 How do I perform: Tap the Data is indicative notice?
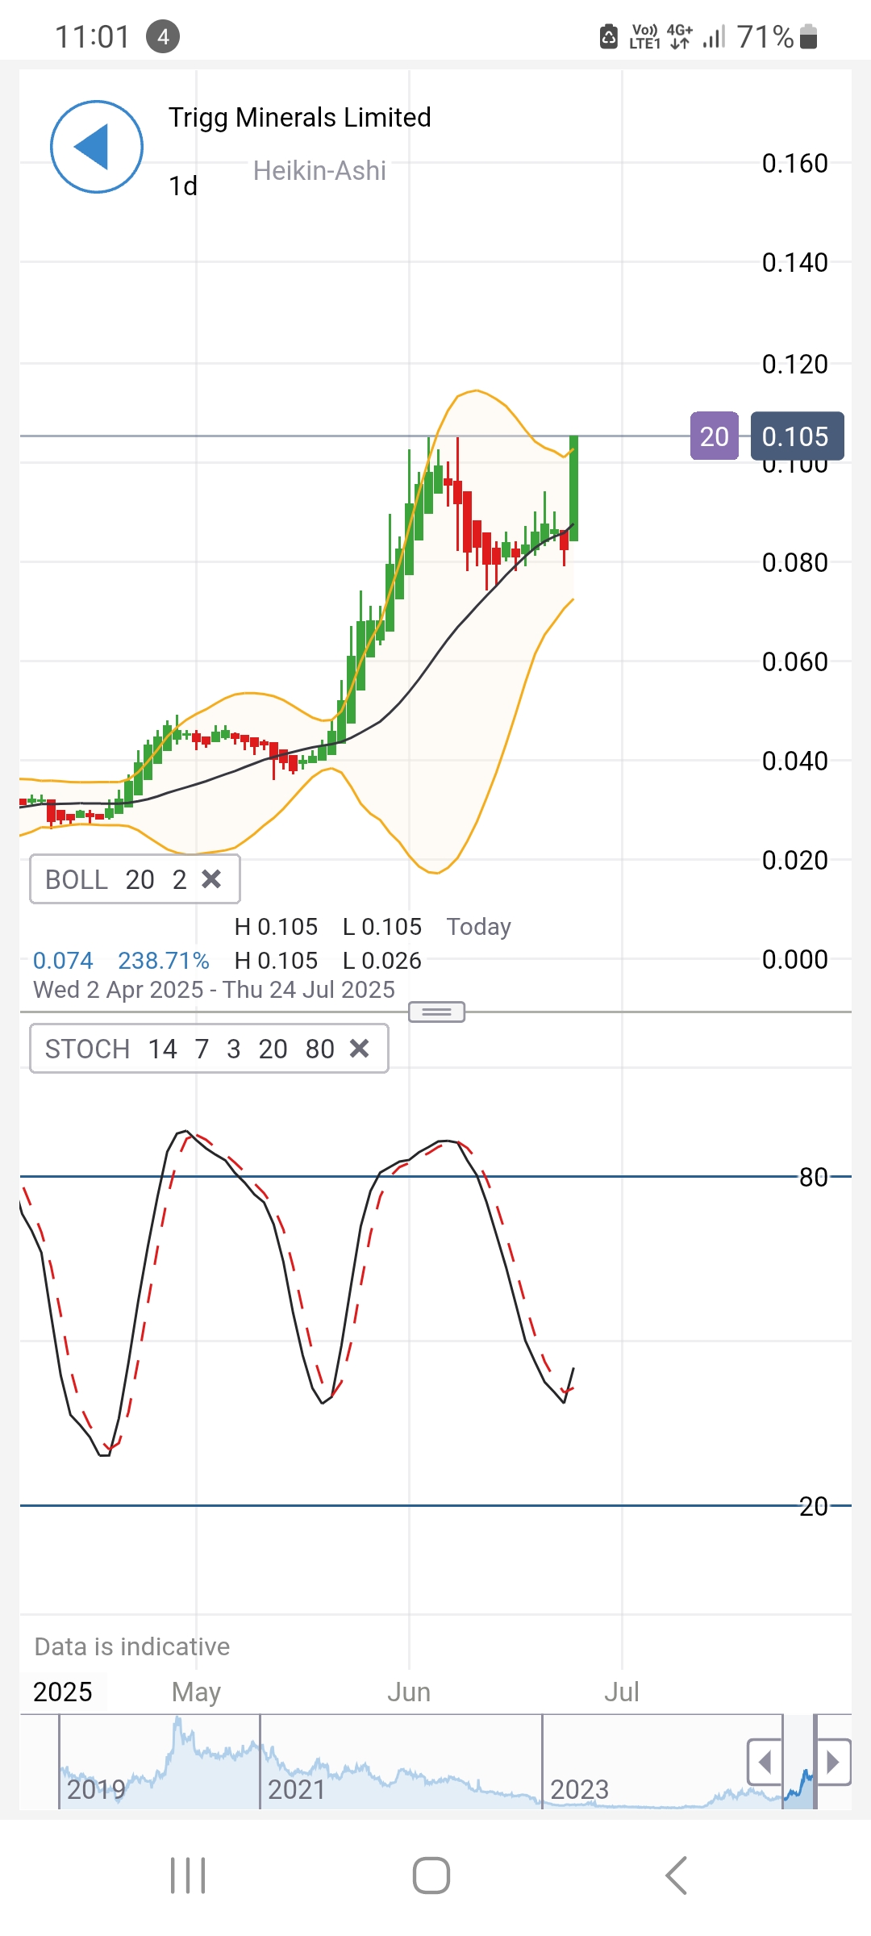(x=132, y=1646)
